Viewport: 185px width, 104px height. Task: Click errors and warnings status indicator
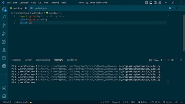pos(7,102)
